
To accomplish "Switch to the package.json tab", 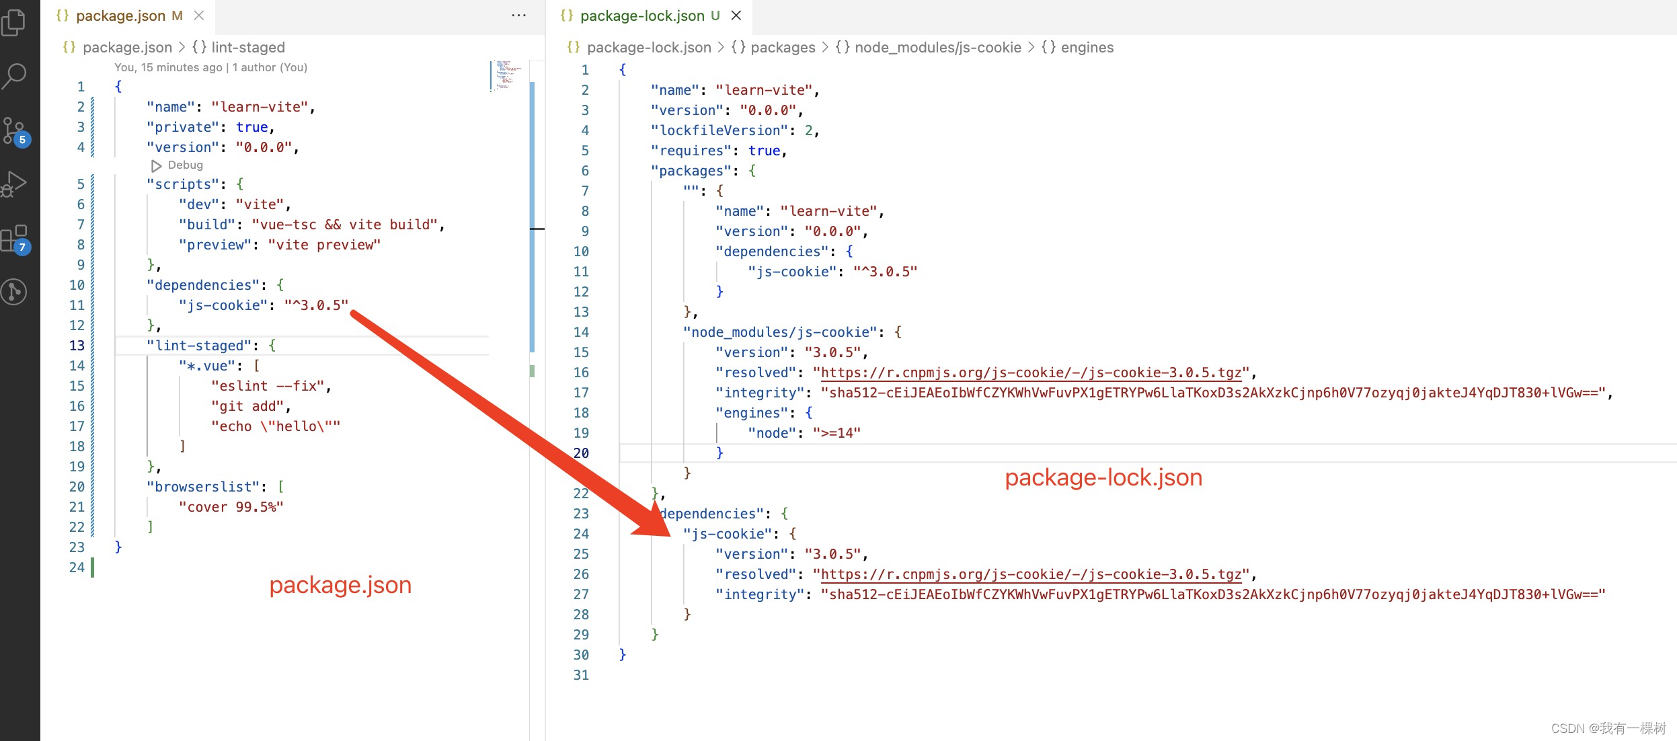I will [x=120, y=15].
